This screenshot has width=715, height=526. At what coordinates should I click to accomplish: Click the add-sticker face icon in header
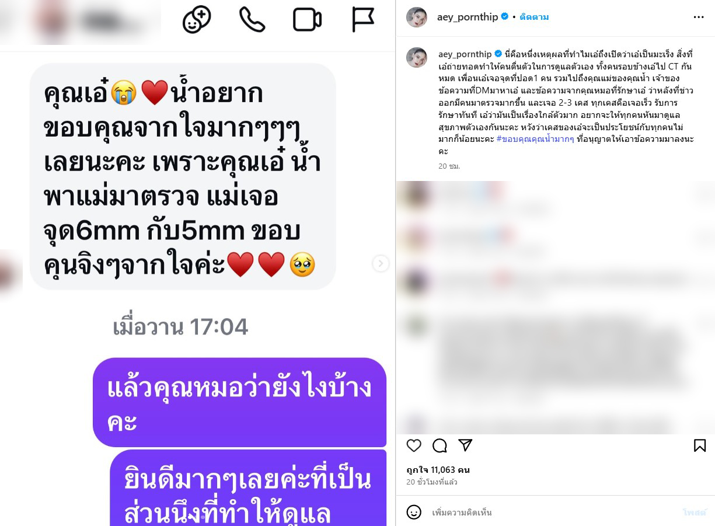point(197,19)
